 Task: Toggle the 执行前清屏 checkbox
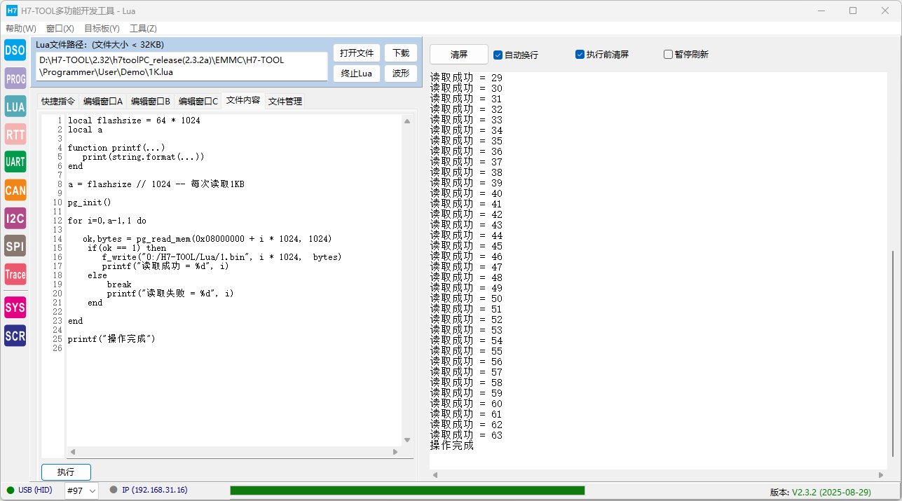tap(580, 55)
